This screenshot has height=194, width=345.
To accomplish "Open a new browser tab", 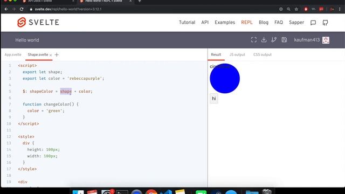I will coord(140,1).
